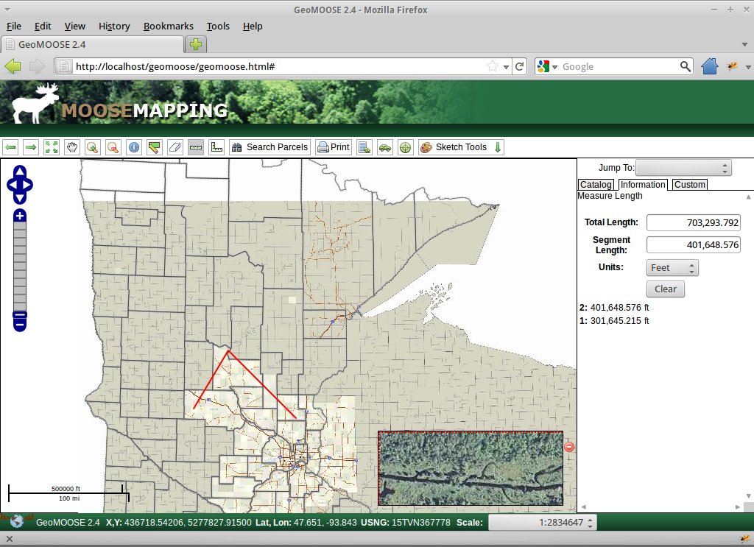Click the green target crosshair tool
Screen dimensions: 754x547
406,147
